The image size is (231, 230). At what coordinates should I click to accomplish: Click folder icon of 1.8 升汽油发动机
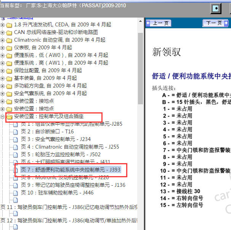pyautogui.click(x=9, y=25)
